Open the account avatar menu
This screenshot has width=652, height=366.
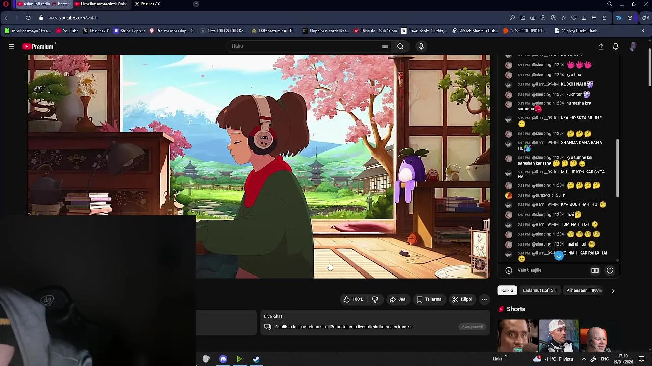pos(633,46)
